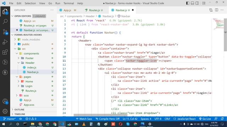Viewport: 227px width, 127px height.
Task: Open Accounts menu in activity bar
Action: [5, 101]
